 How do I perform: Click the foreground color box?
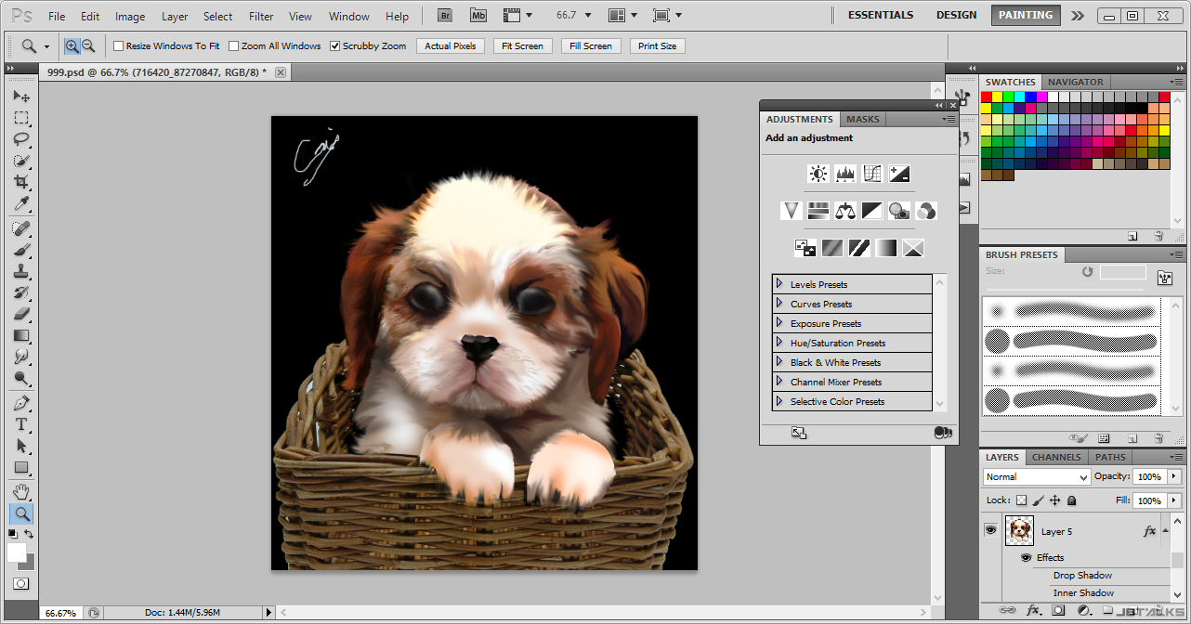coord(17,552)
